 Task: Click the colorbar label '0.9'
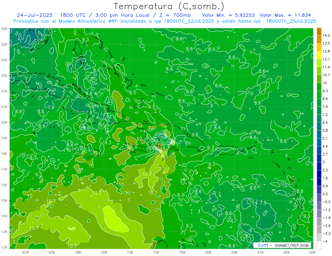326,186
